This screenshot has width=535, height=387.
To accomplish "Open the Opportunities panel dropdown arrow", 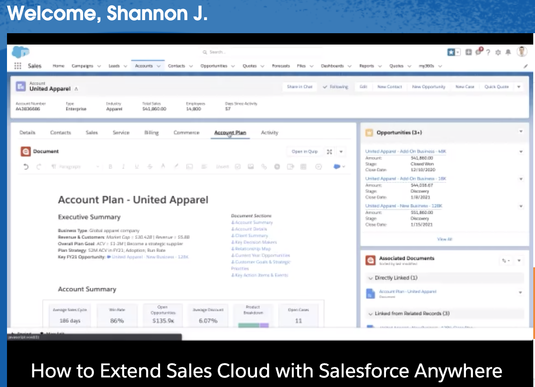I will [521, 131].
